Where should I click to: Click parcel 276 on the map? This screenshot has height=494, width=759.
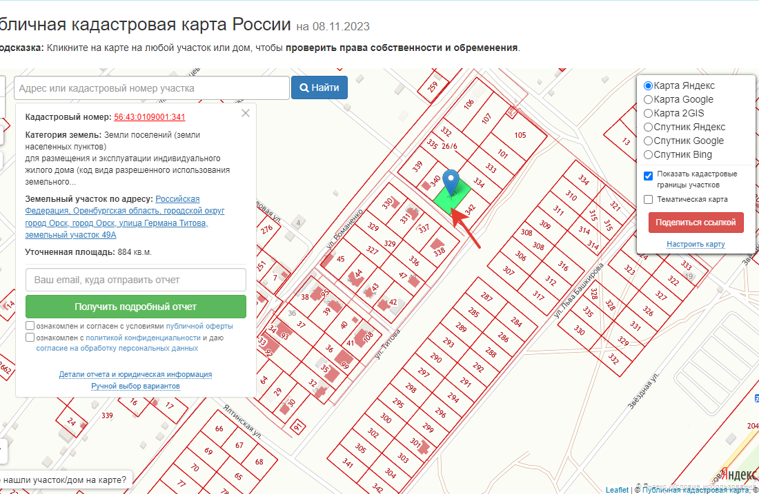click(x=267, y=229)
